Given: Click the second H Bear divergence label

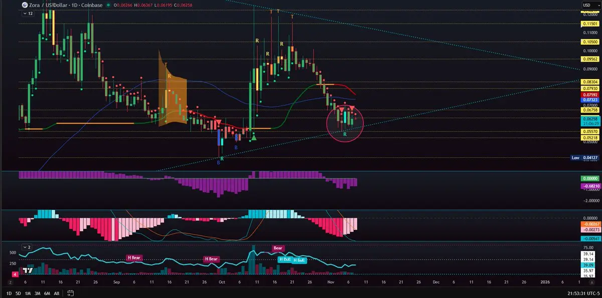Looking at the screenshot, I should [x=211, y=259].
